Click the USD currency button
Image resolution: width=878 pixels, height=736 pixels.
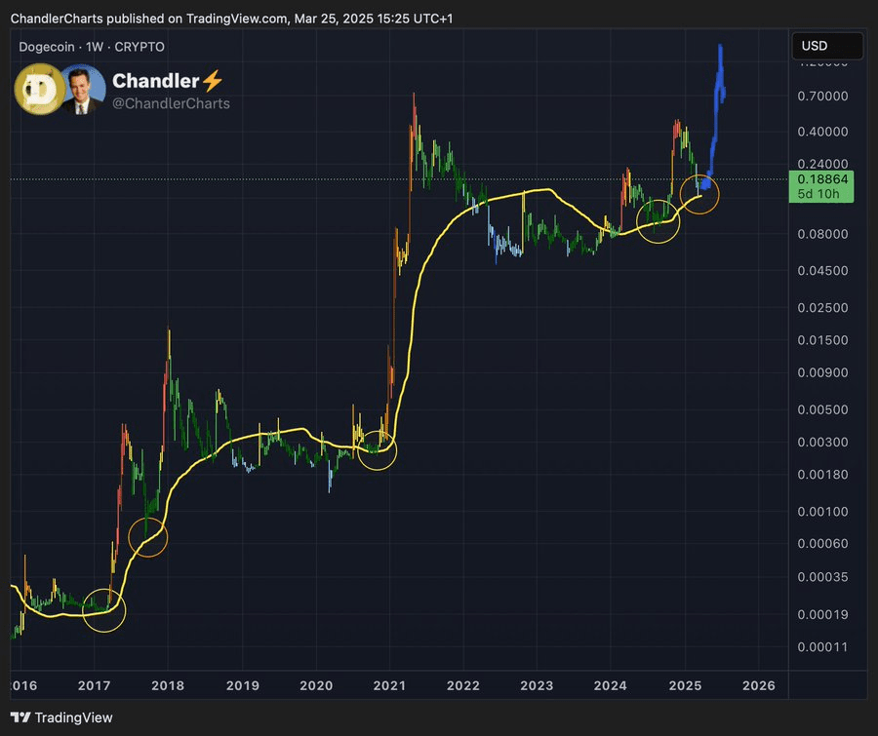click(x=827, y=46)
